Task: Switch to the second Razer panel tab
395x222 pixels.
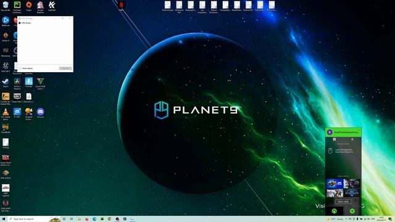Action: click(352, 139)
